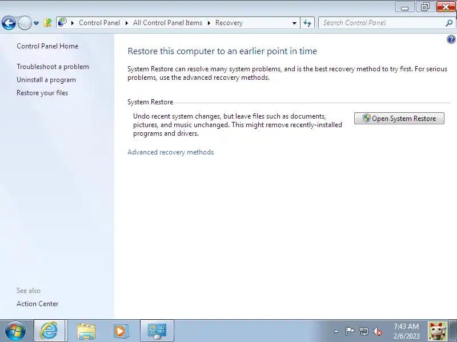
Task: Go back with the Back arrow button
Action: click(9, 23)
